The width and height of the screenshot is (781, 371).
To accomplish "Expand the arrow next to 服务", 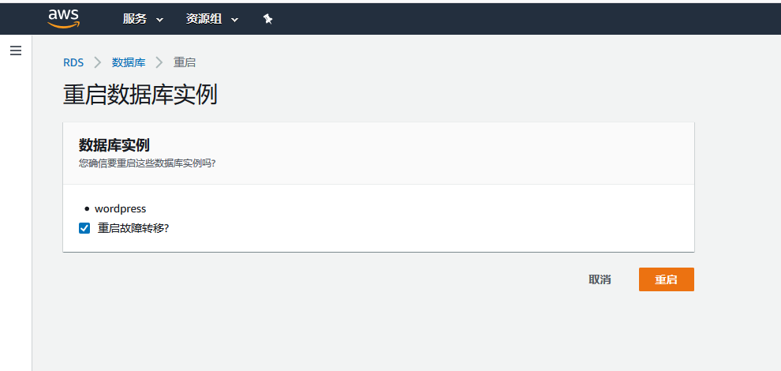I will (x=159, y=20).
